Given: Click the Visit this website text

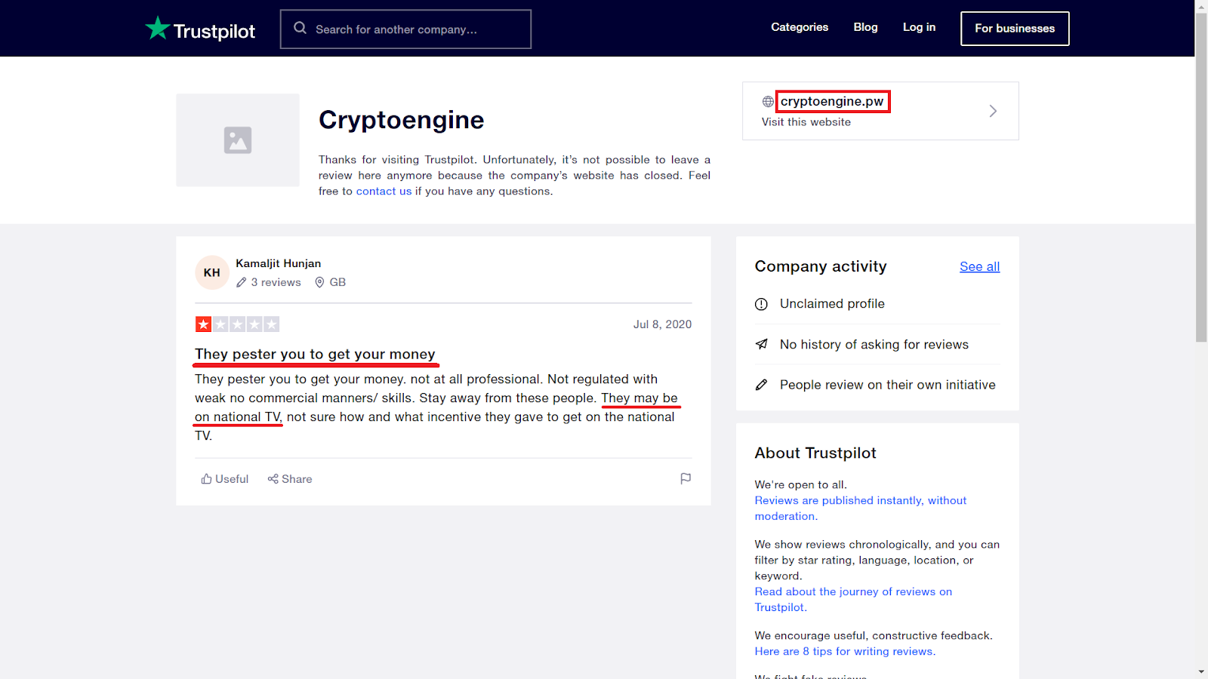Looking at the screenshot, I should point(806,122).
